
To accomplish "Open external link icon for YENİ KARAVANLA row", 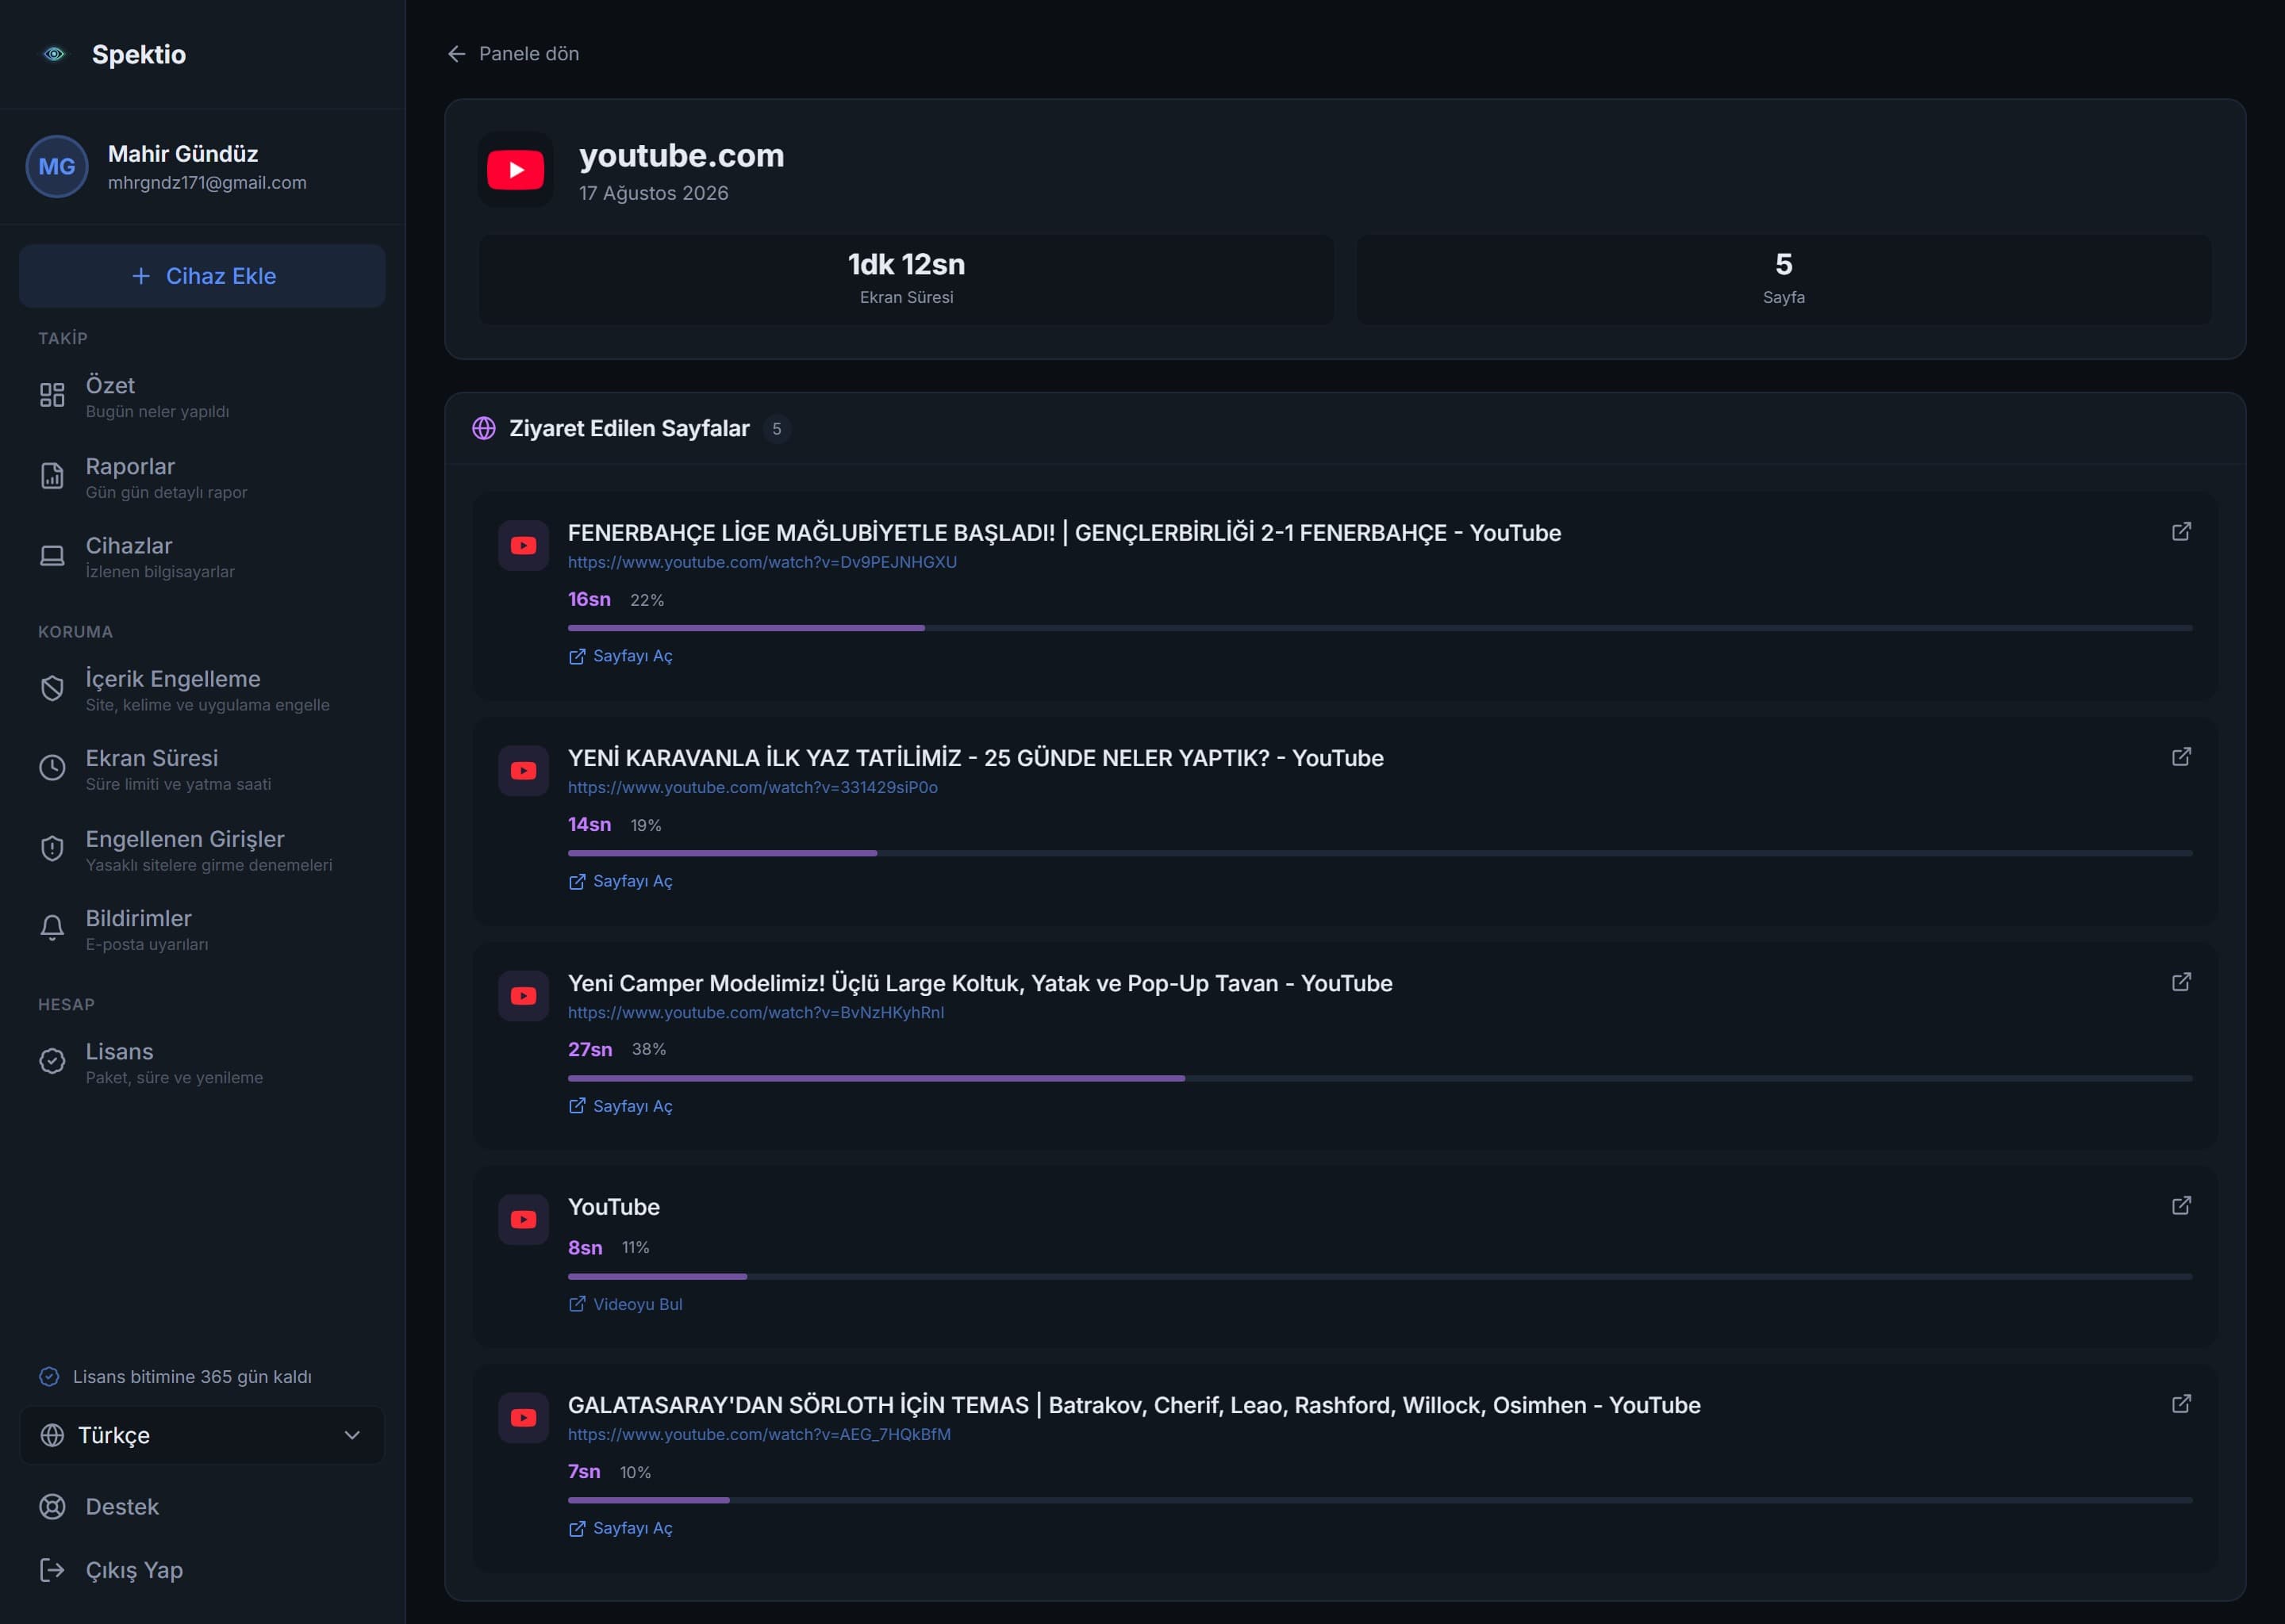I will (2182, 757).
